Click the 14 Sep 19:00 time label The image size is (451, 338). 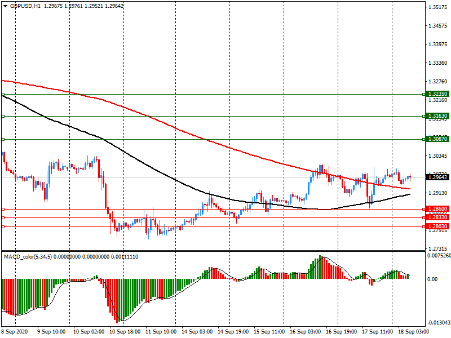click(x=233, y=332)
